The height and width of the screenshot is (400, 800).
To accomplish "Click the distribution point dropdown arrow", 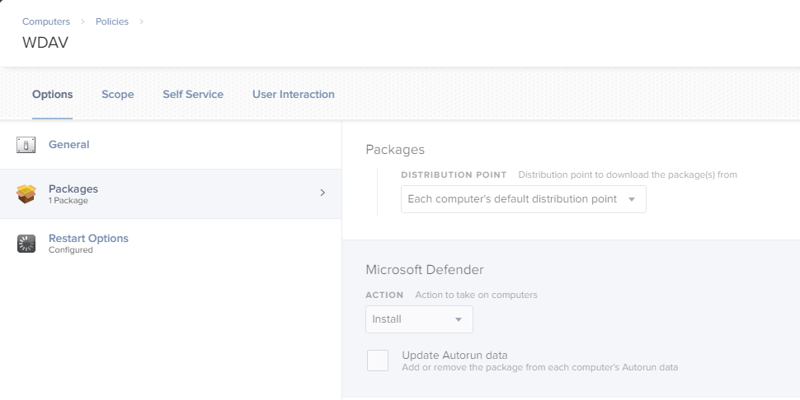I will click(x=632, y=199).
